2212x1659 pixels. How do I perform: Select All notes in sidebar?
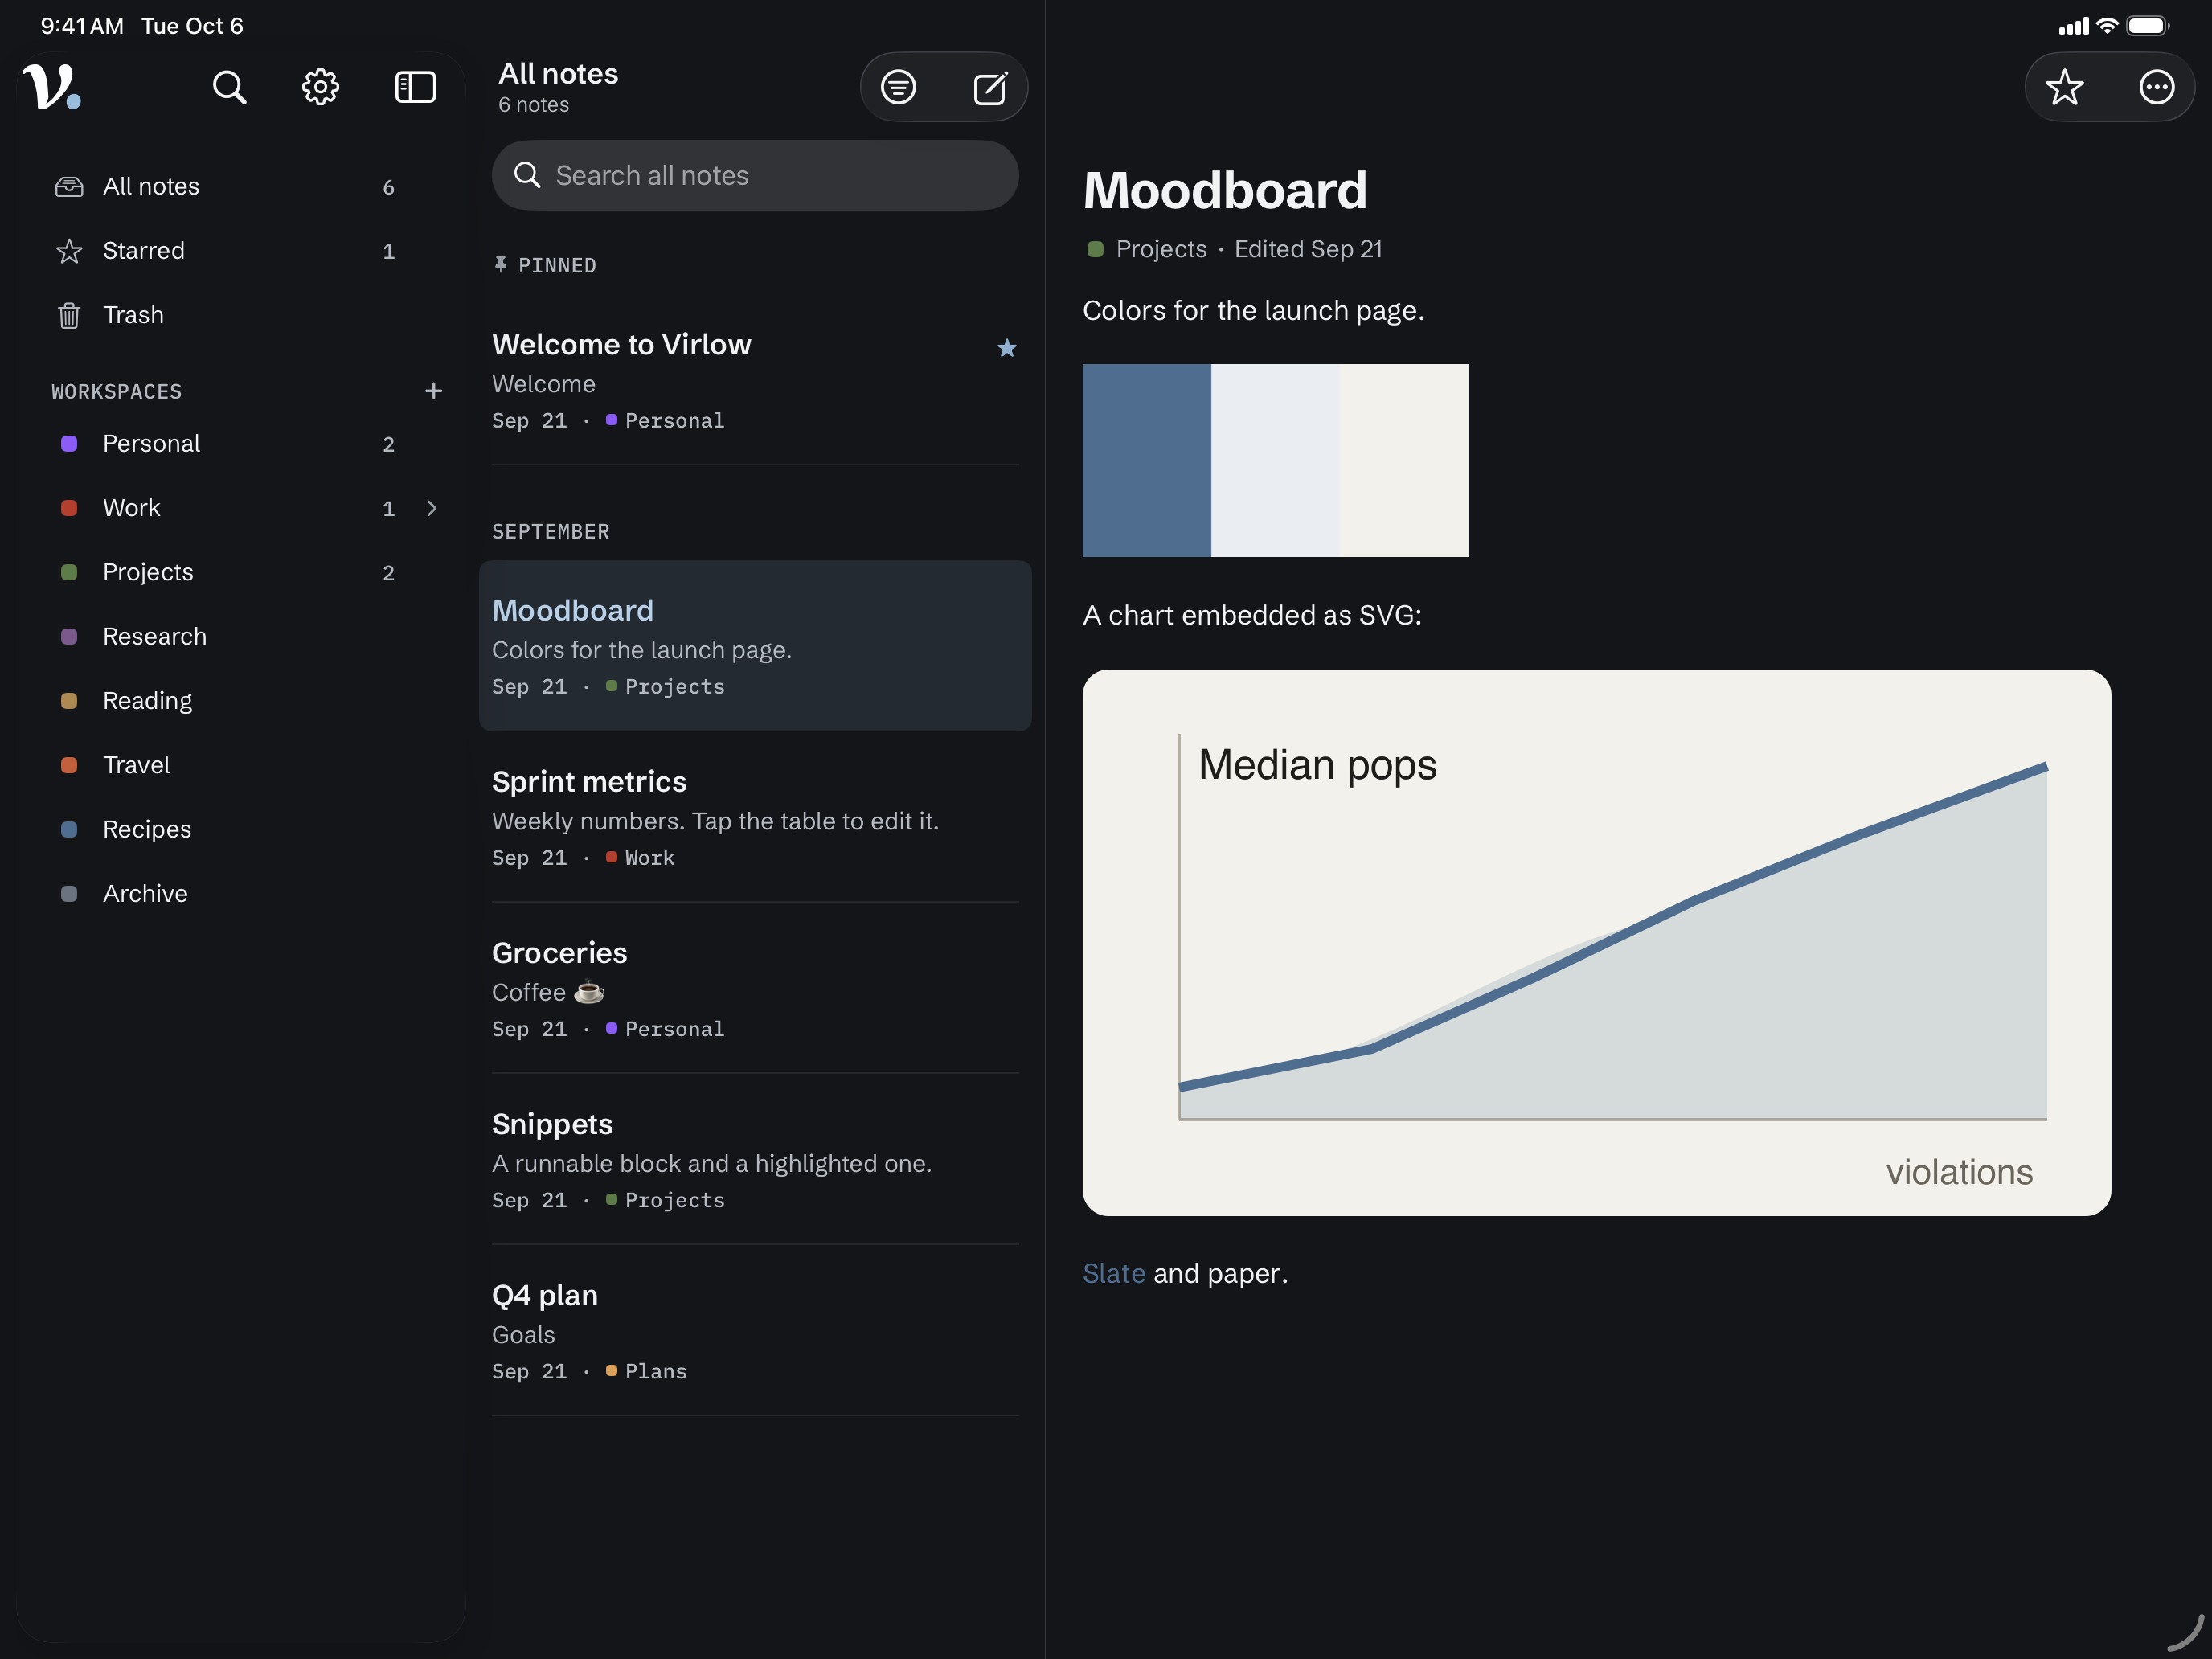click(x=241, y=186)
